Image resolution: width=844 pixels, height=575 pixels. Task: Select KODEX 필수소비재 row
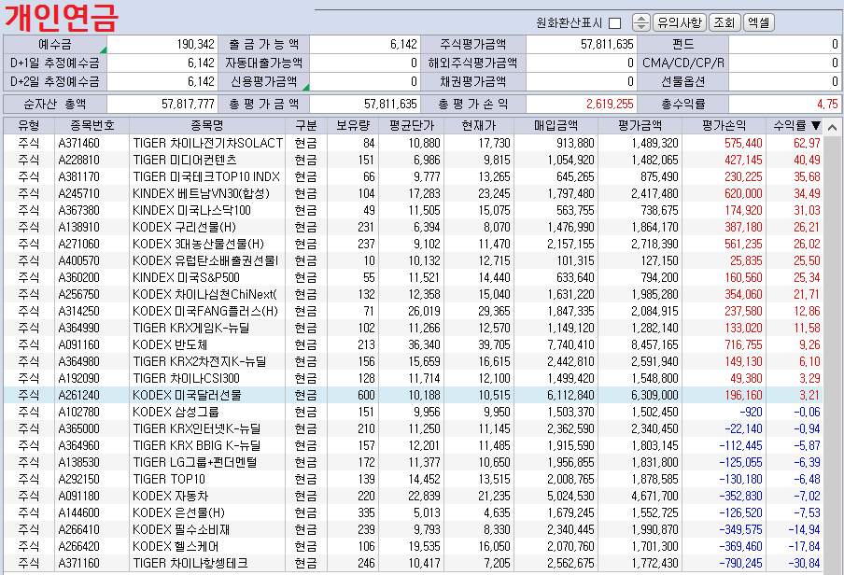pyautogui.click(x=414, y=529)
